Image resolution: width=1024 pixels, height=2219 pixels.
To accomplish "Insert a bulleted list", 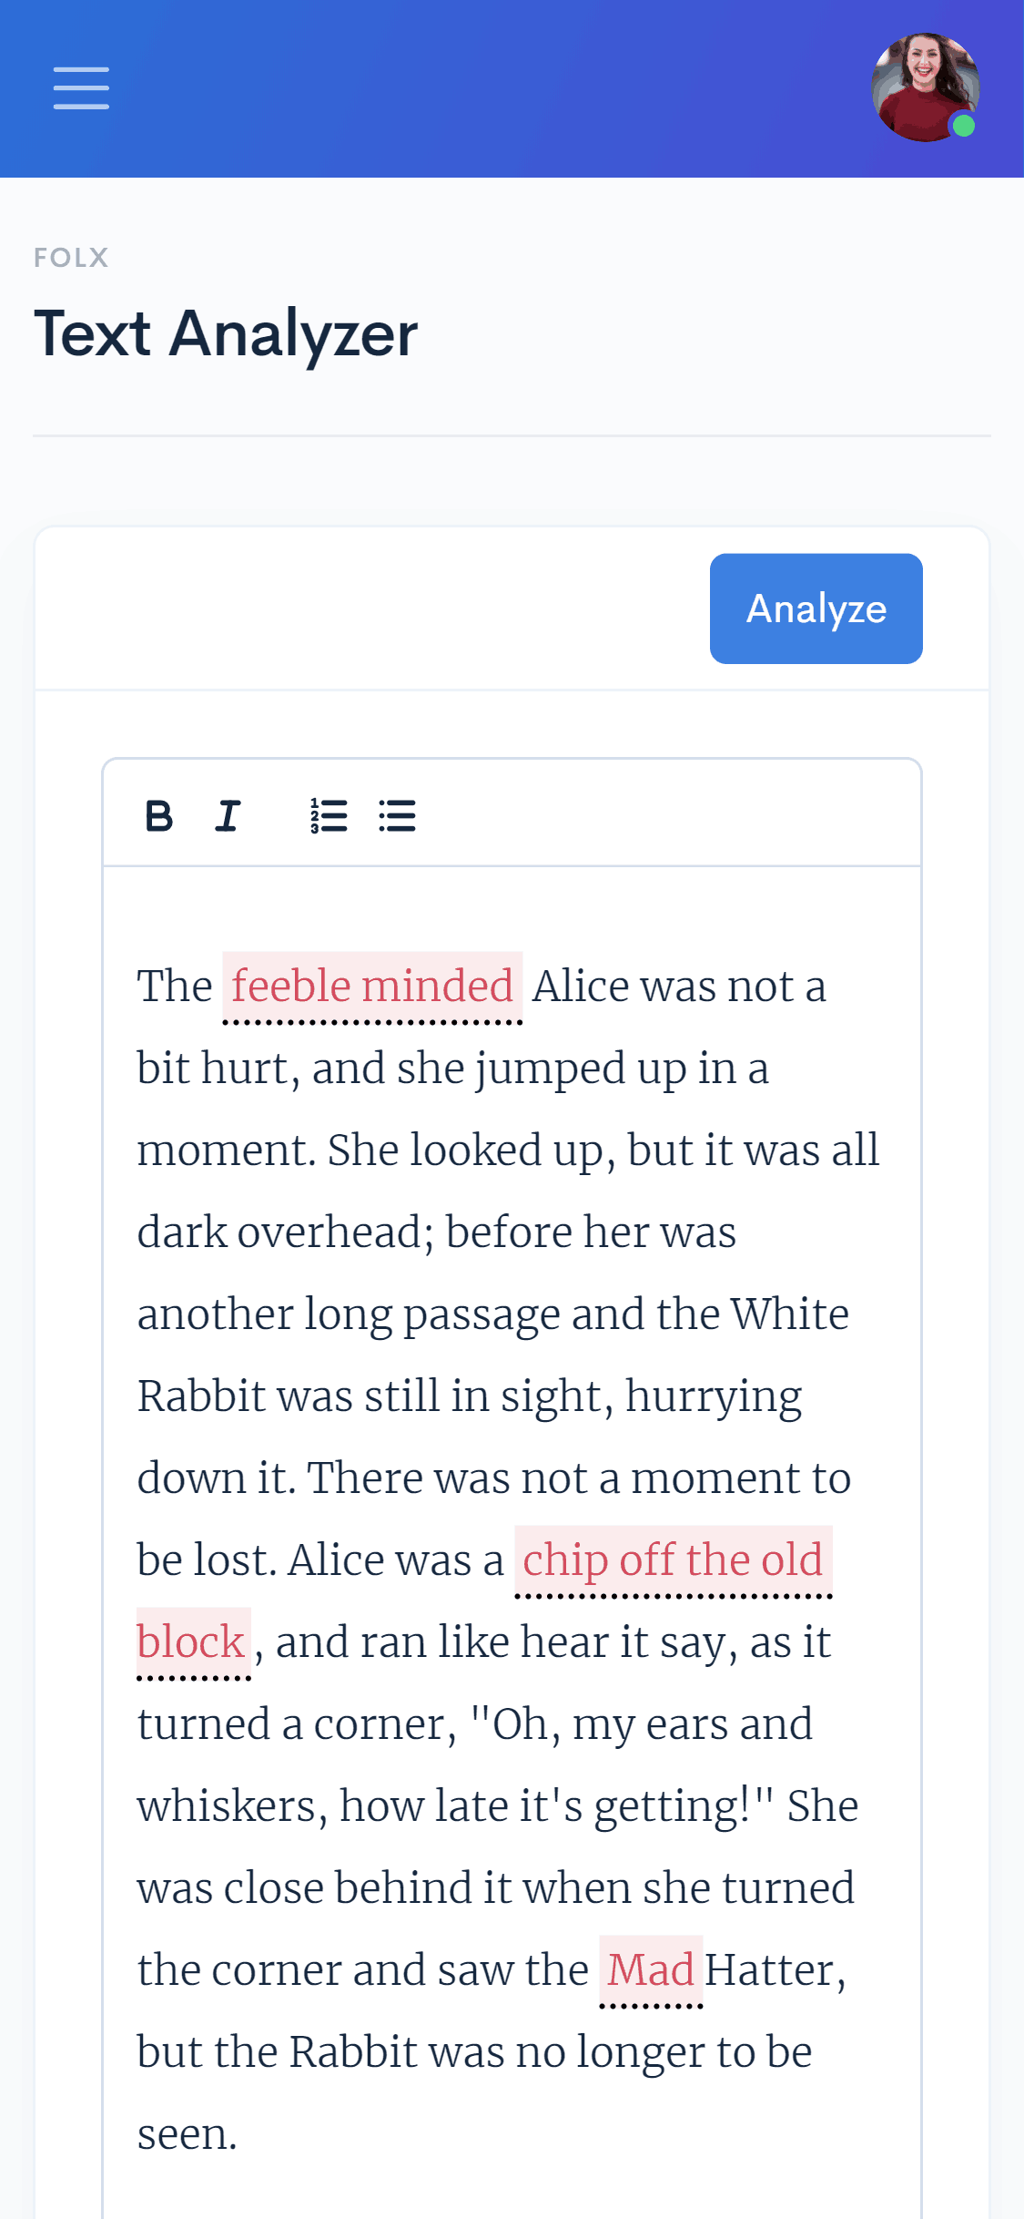I will click(398, 815).
